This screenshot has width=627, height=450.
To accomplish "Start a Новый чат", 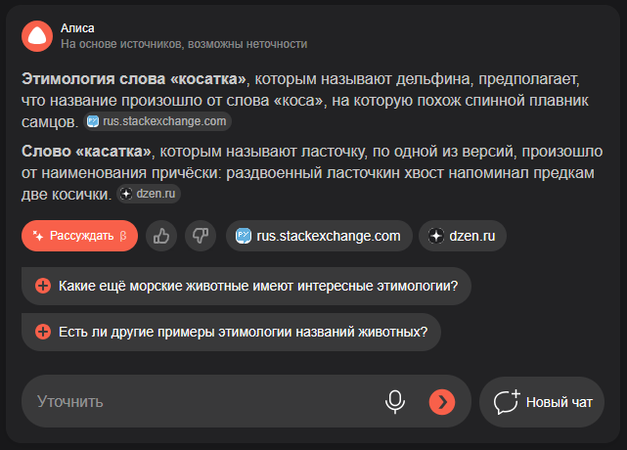I will (542, 402).
